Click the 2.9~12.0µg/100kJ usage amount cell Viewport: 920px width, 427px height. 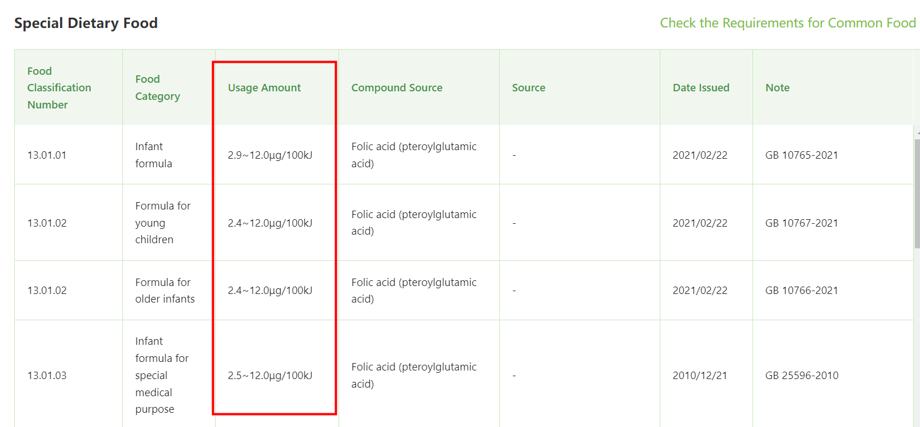(x=270, y=155)
